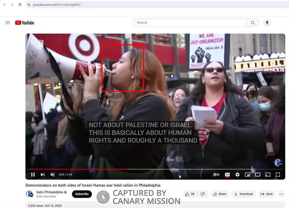Download the video
289x208 pixels.
(244, 194)
